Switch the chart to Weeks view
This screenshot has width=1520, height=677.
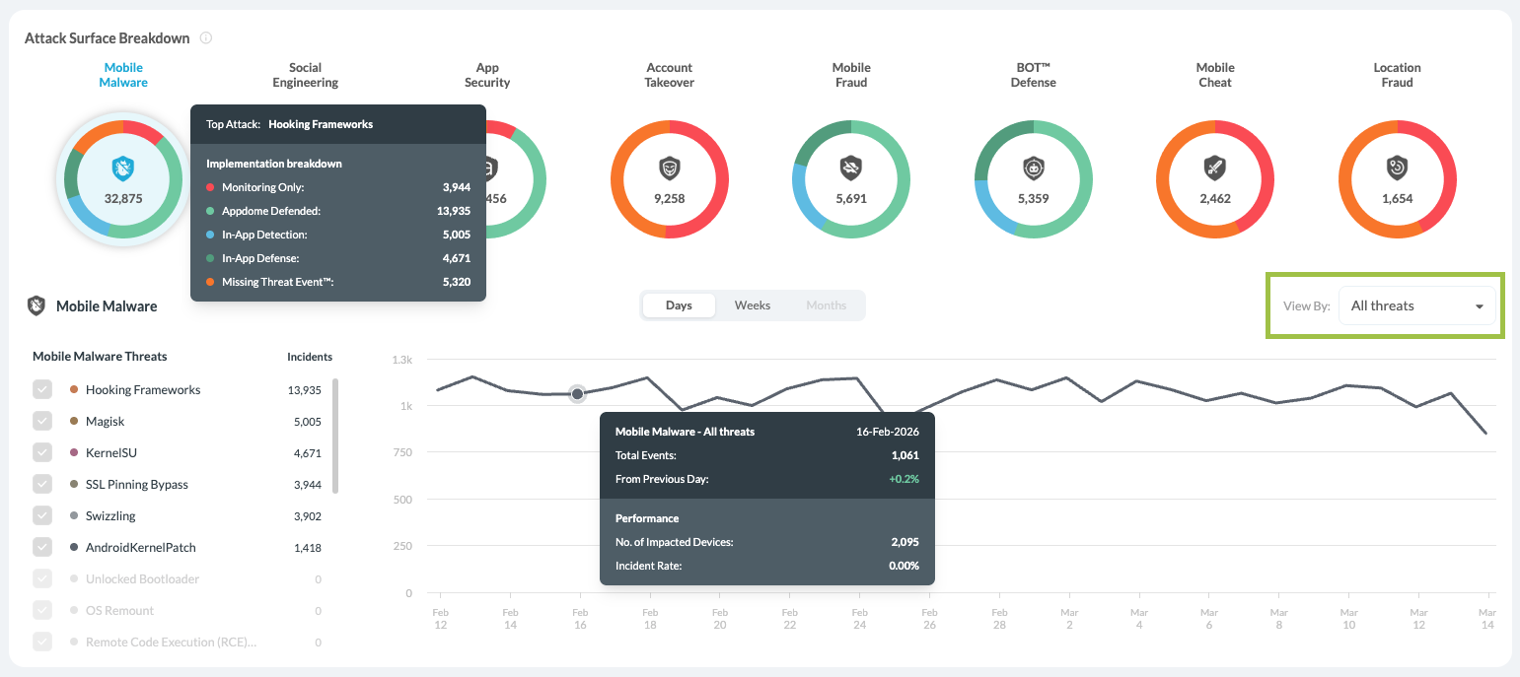[x=752, y=305]
